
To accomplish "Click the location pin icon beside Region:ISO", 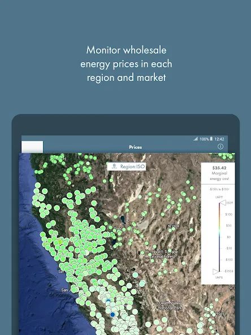I will coord(114,166).
